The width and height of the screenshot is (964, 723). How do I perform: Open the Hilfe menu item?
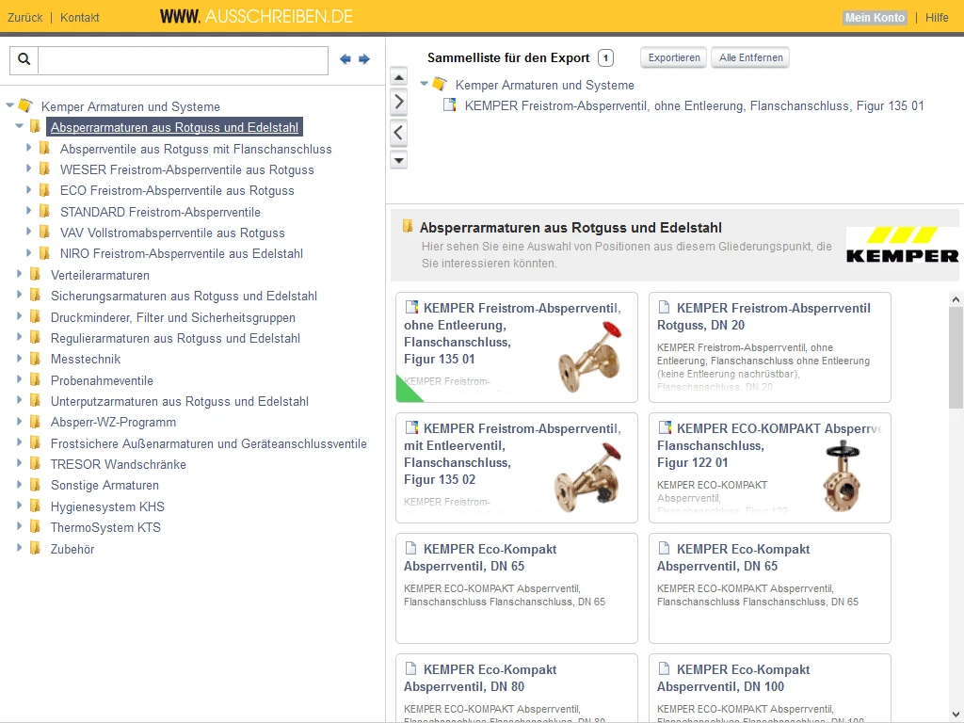pyautogui.click(x=938, y=17)
